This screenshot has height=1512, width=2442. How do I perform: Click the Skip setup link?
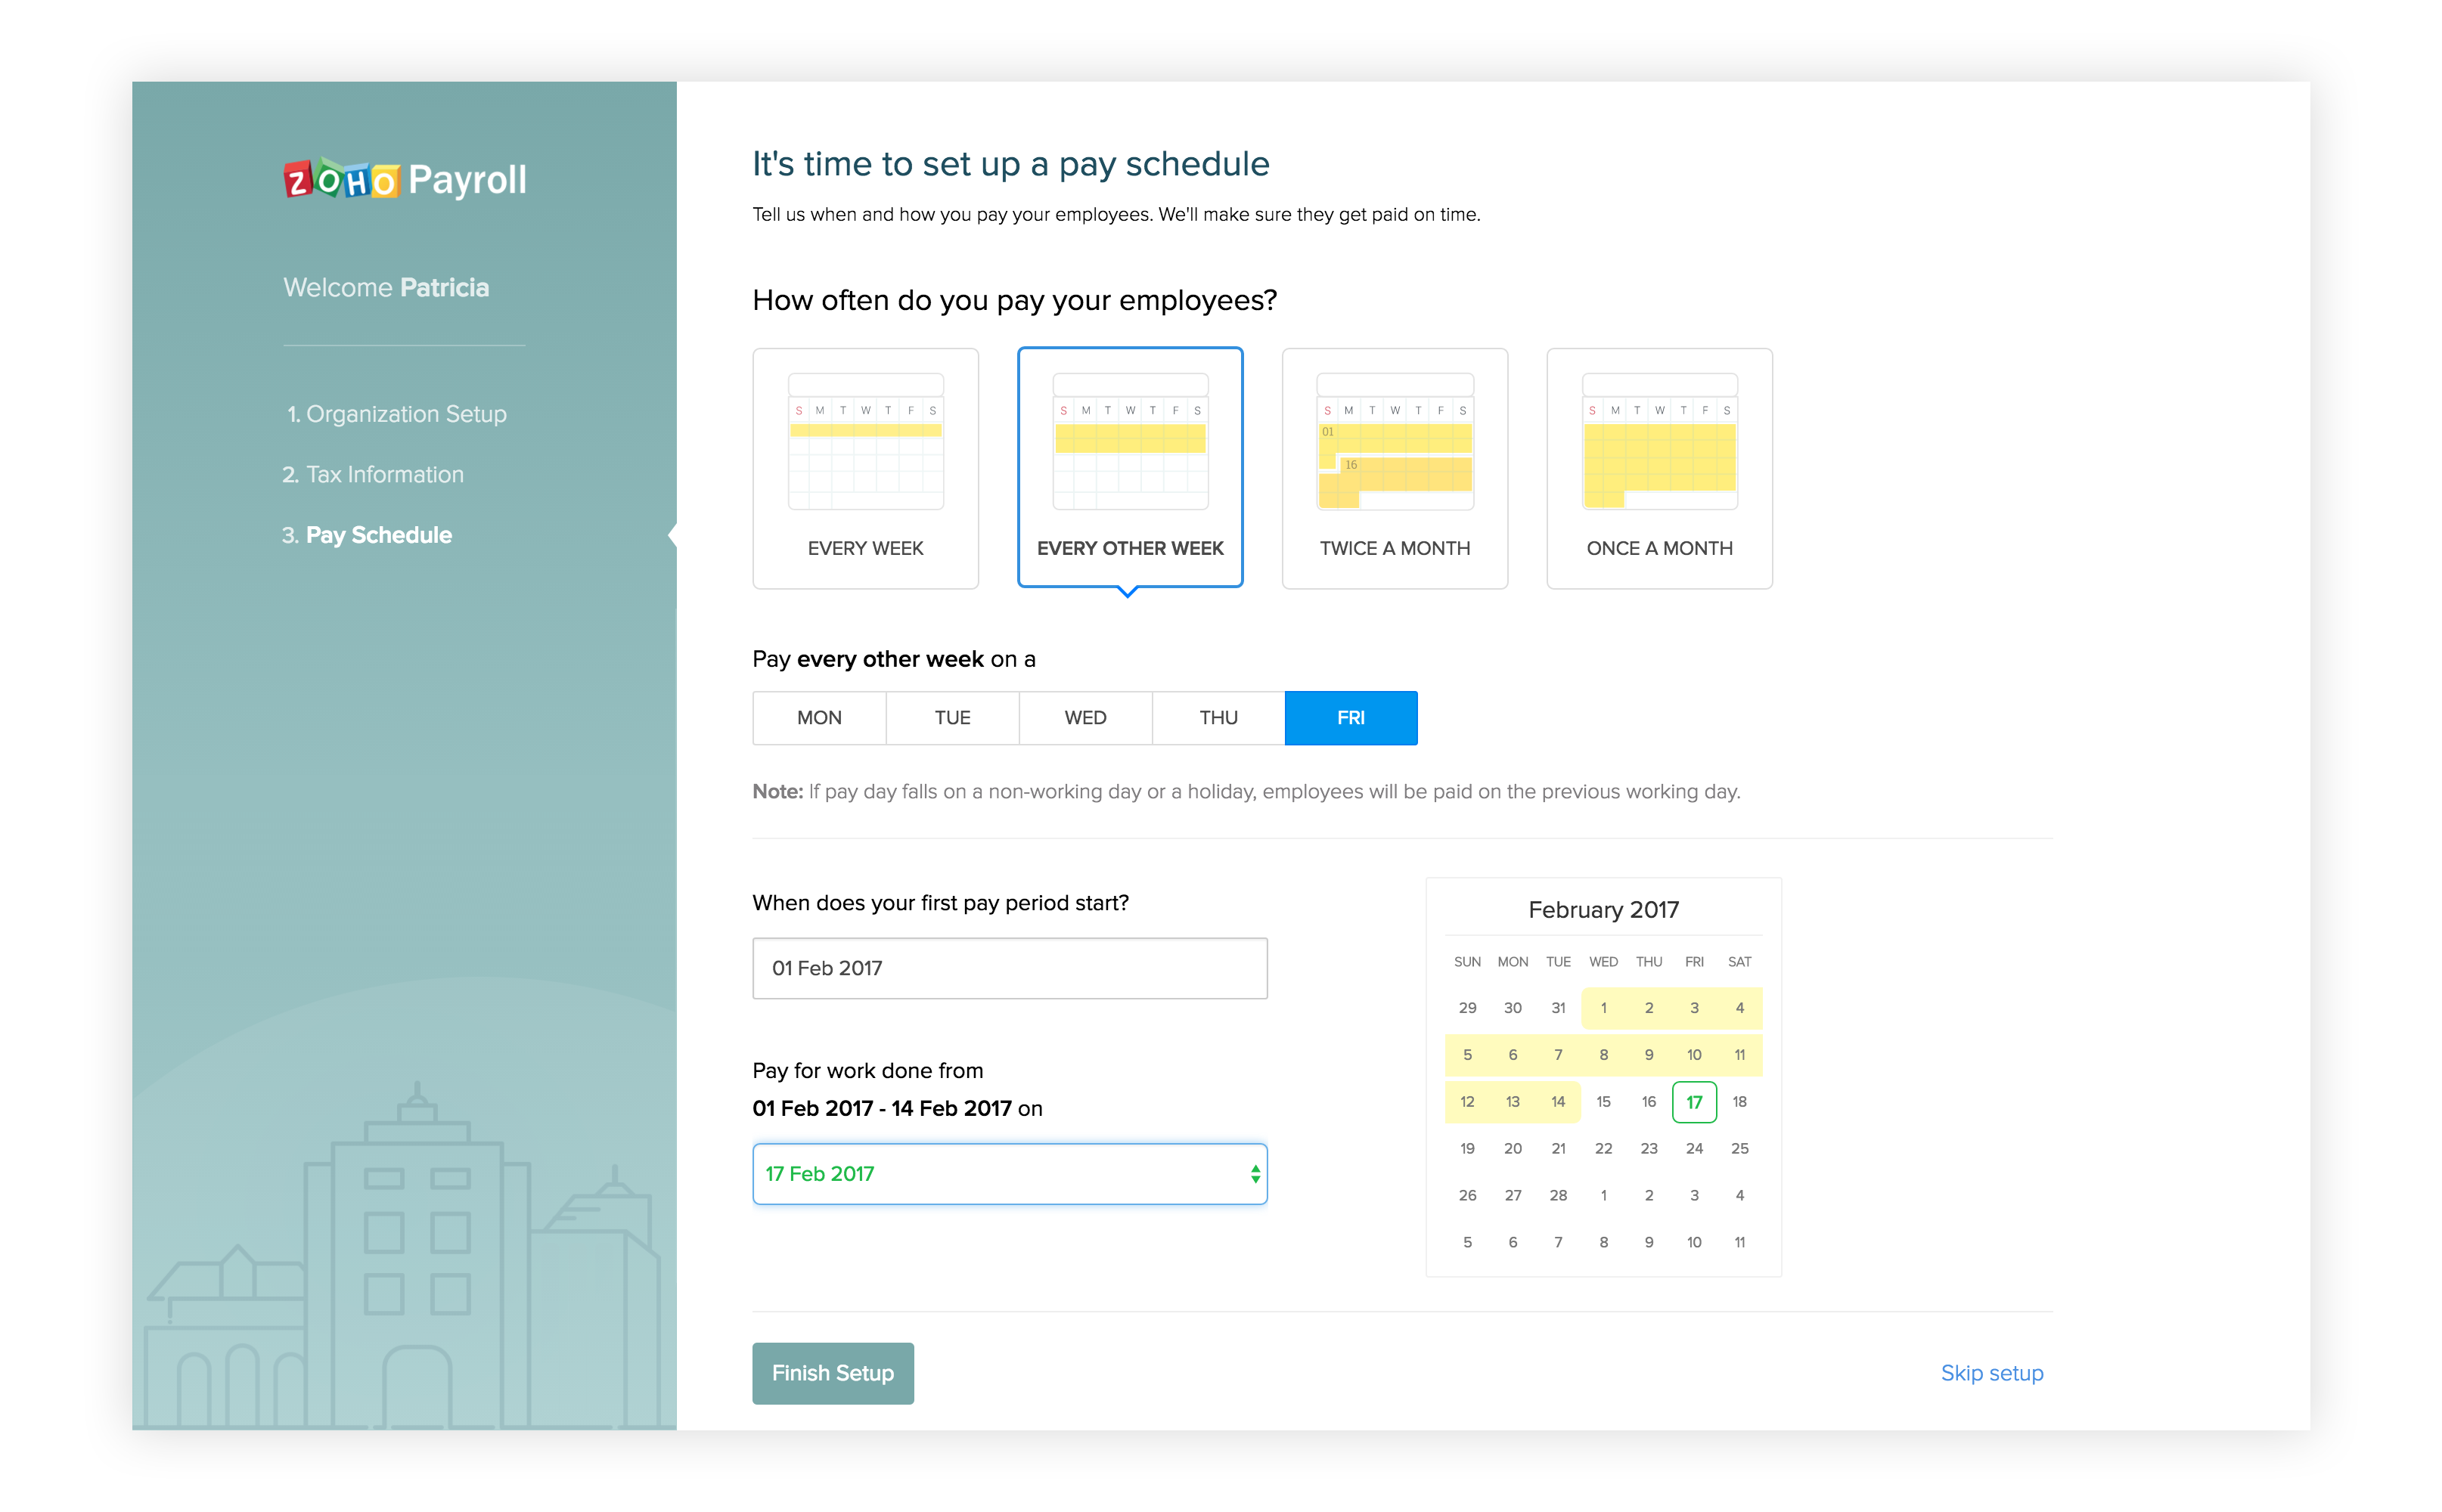1991,1372
